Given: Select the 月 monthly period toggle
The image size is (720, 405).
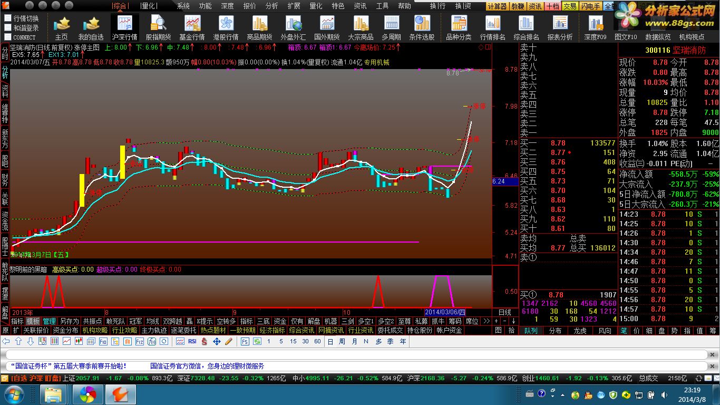Looking at the screenshot, I should (x=354, y=342).
